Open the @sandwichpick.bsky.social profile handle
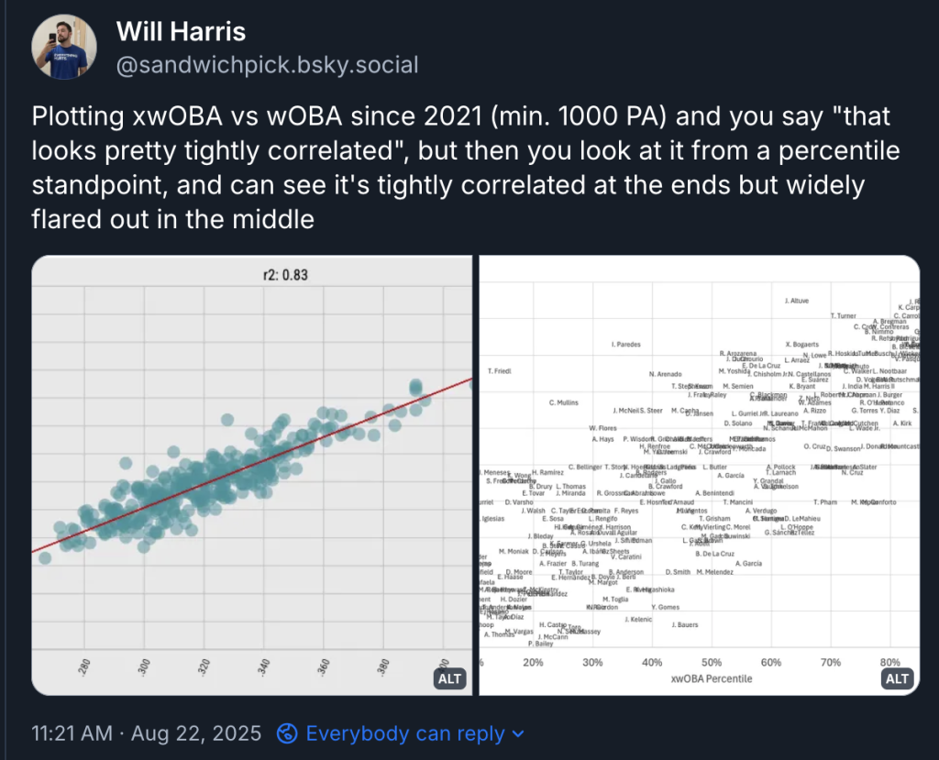939x760 pixels. click(x=266, y=64)
